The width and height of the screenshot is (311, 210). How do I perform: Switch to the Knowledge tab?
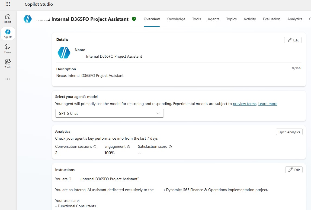176,19
